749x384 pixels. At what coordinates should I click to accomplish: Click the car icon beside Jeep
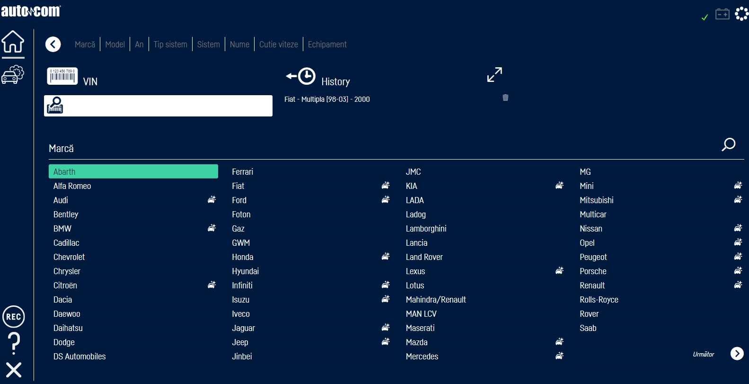[x=386, y=342]
